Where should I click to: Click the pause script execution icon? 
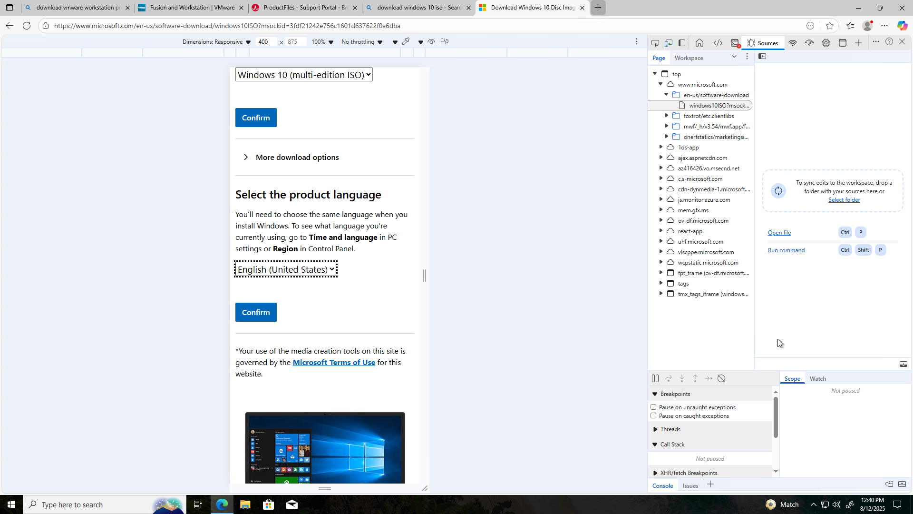coord(655,378)
